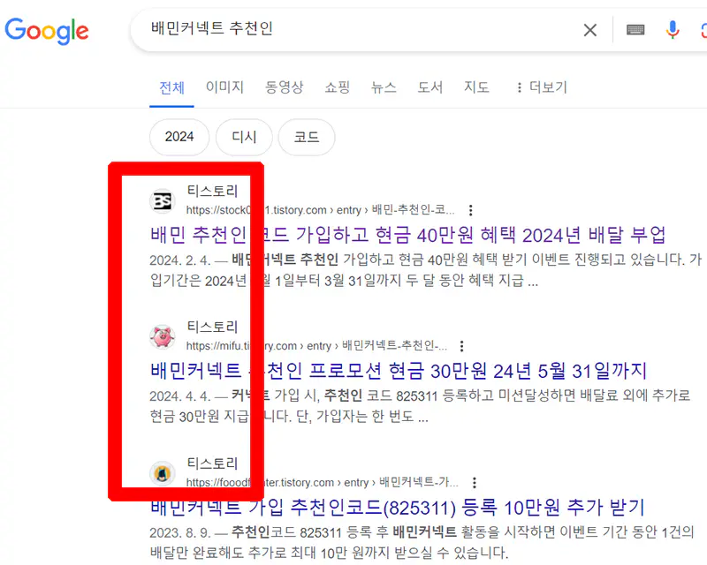The width and height of the screenshot is (707, 565).
Task: Open the 배민 추천인 코드 40만원 혜택 result
Action: pyautogui.click(x=407, y=235)
